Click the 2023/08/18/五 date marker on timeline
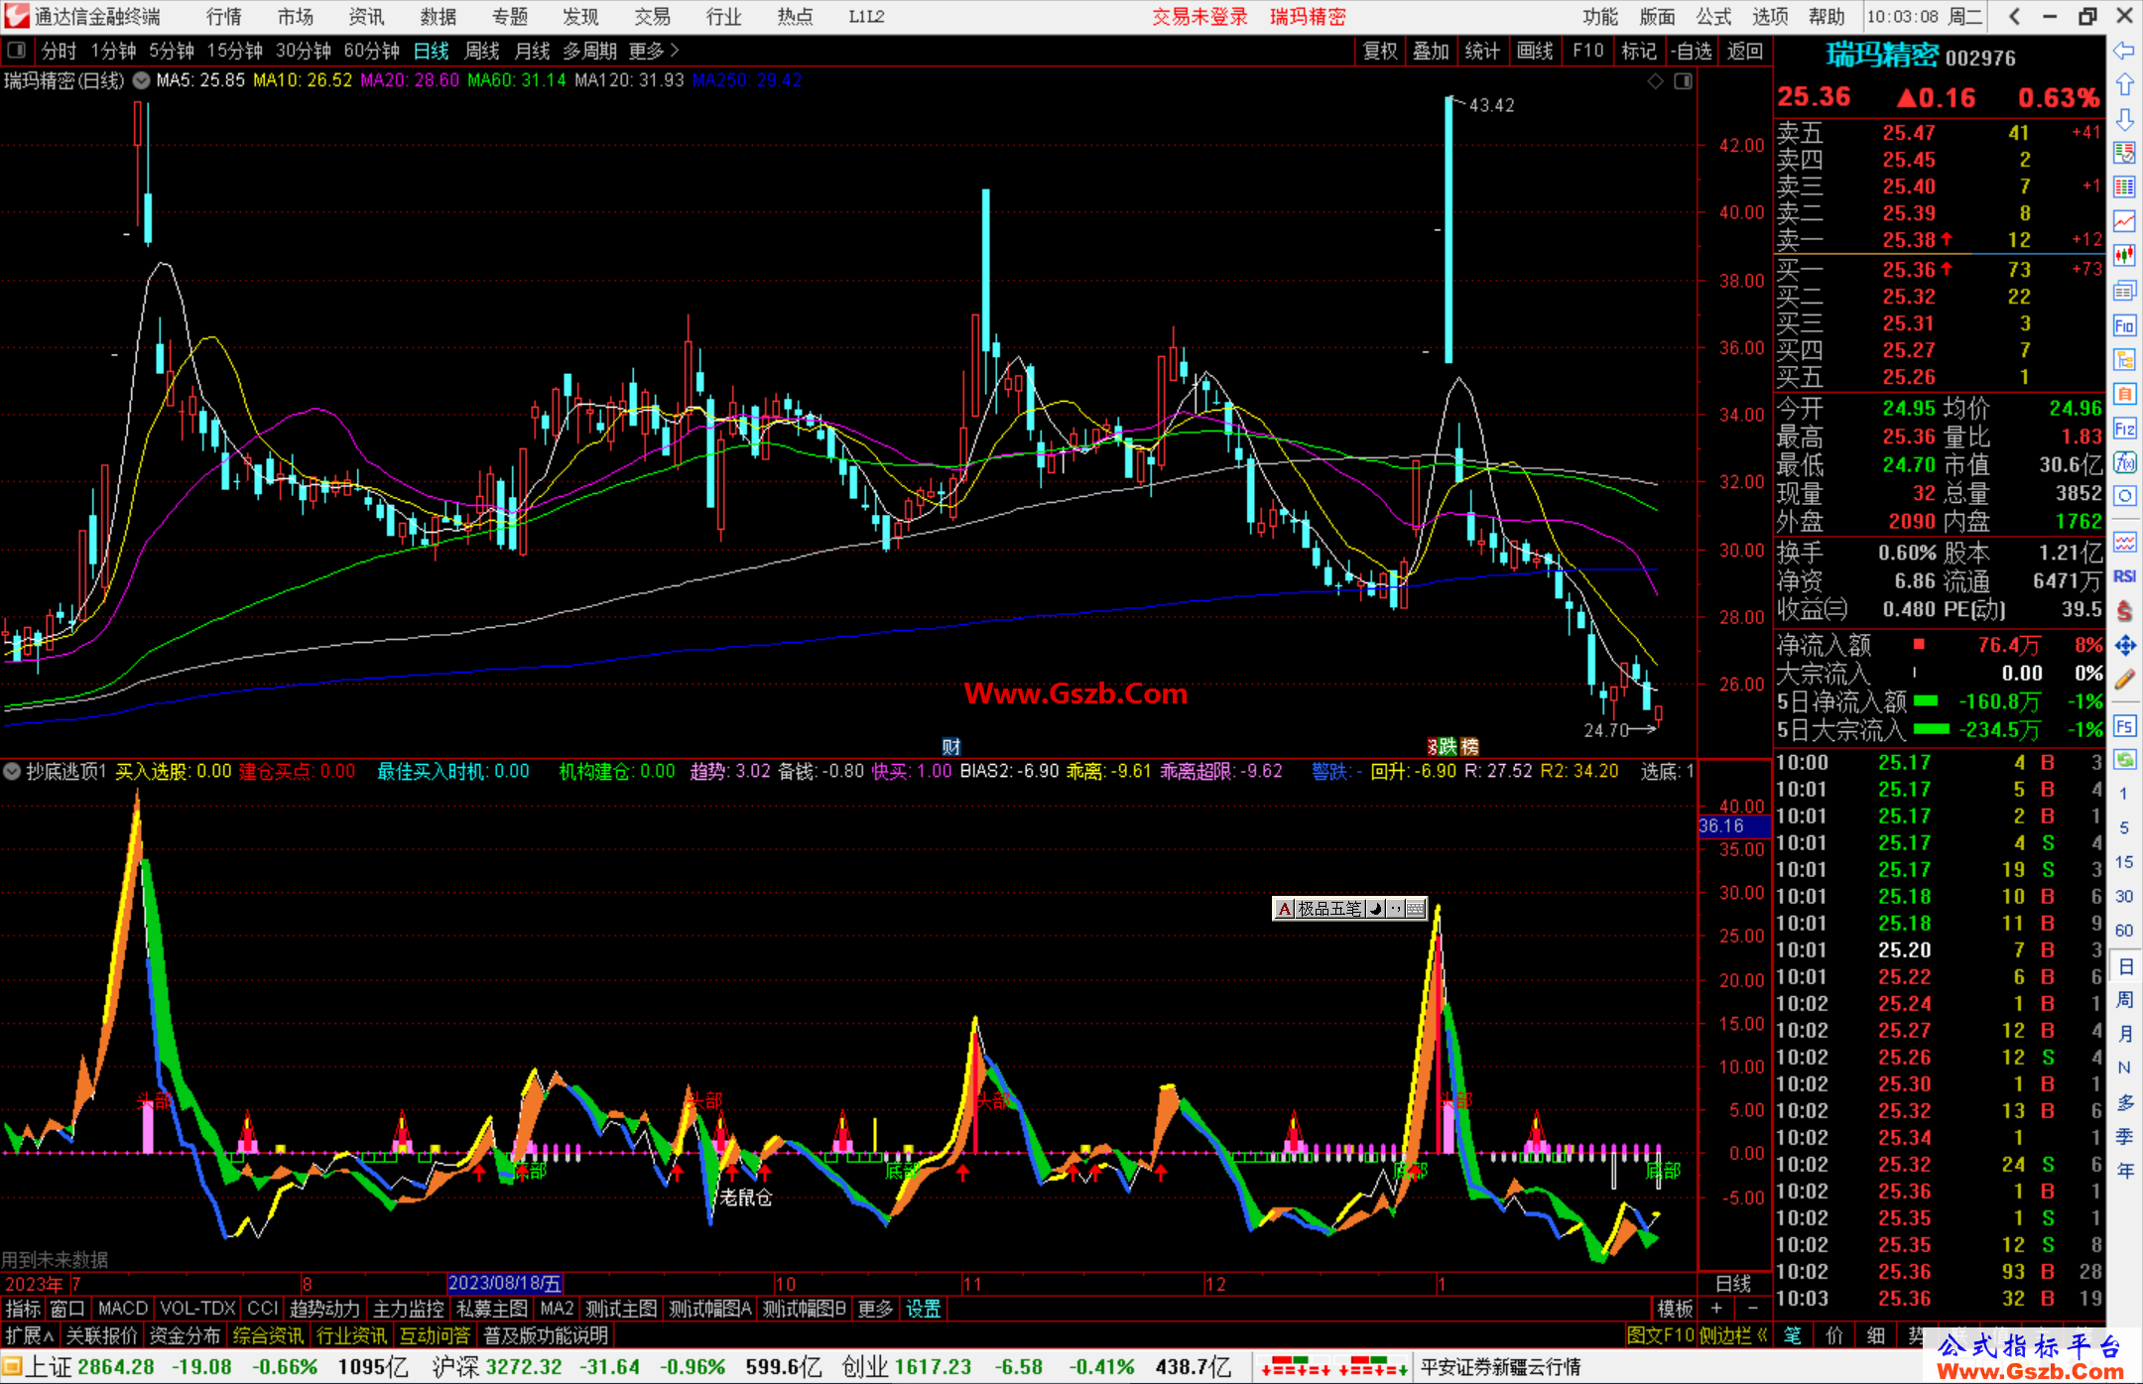Screen dimensions: 2143x1384 (505, 1283)
